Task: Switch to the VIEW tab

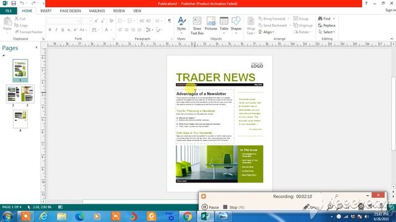Action: tap(137, 11)
